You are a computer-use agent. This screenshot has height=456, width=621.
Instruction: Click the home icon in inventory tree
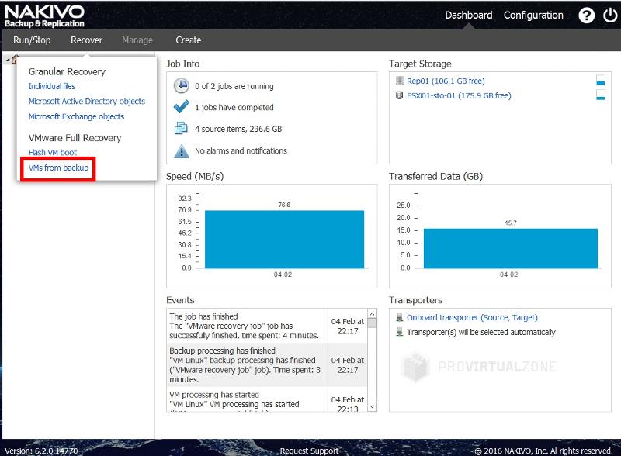pyautogui.click(x=15, y=59)
